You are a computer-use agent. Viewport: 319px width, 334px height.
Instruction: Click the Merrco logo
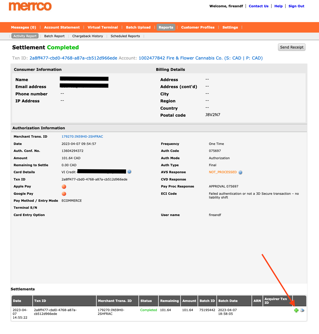30,6
